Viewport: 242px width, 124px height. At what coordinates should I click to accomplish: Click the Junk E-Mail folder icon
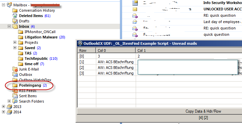pyautogui.click(x=15, y=69)
